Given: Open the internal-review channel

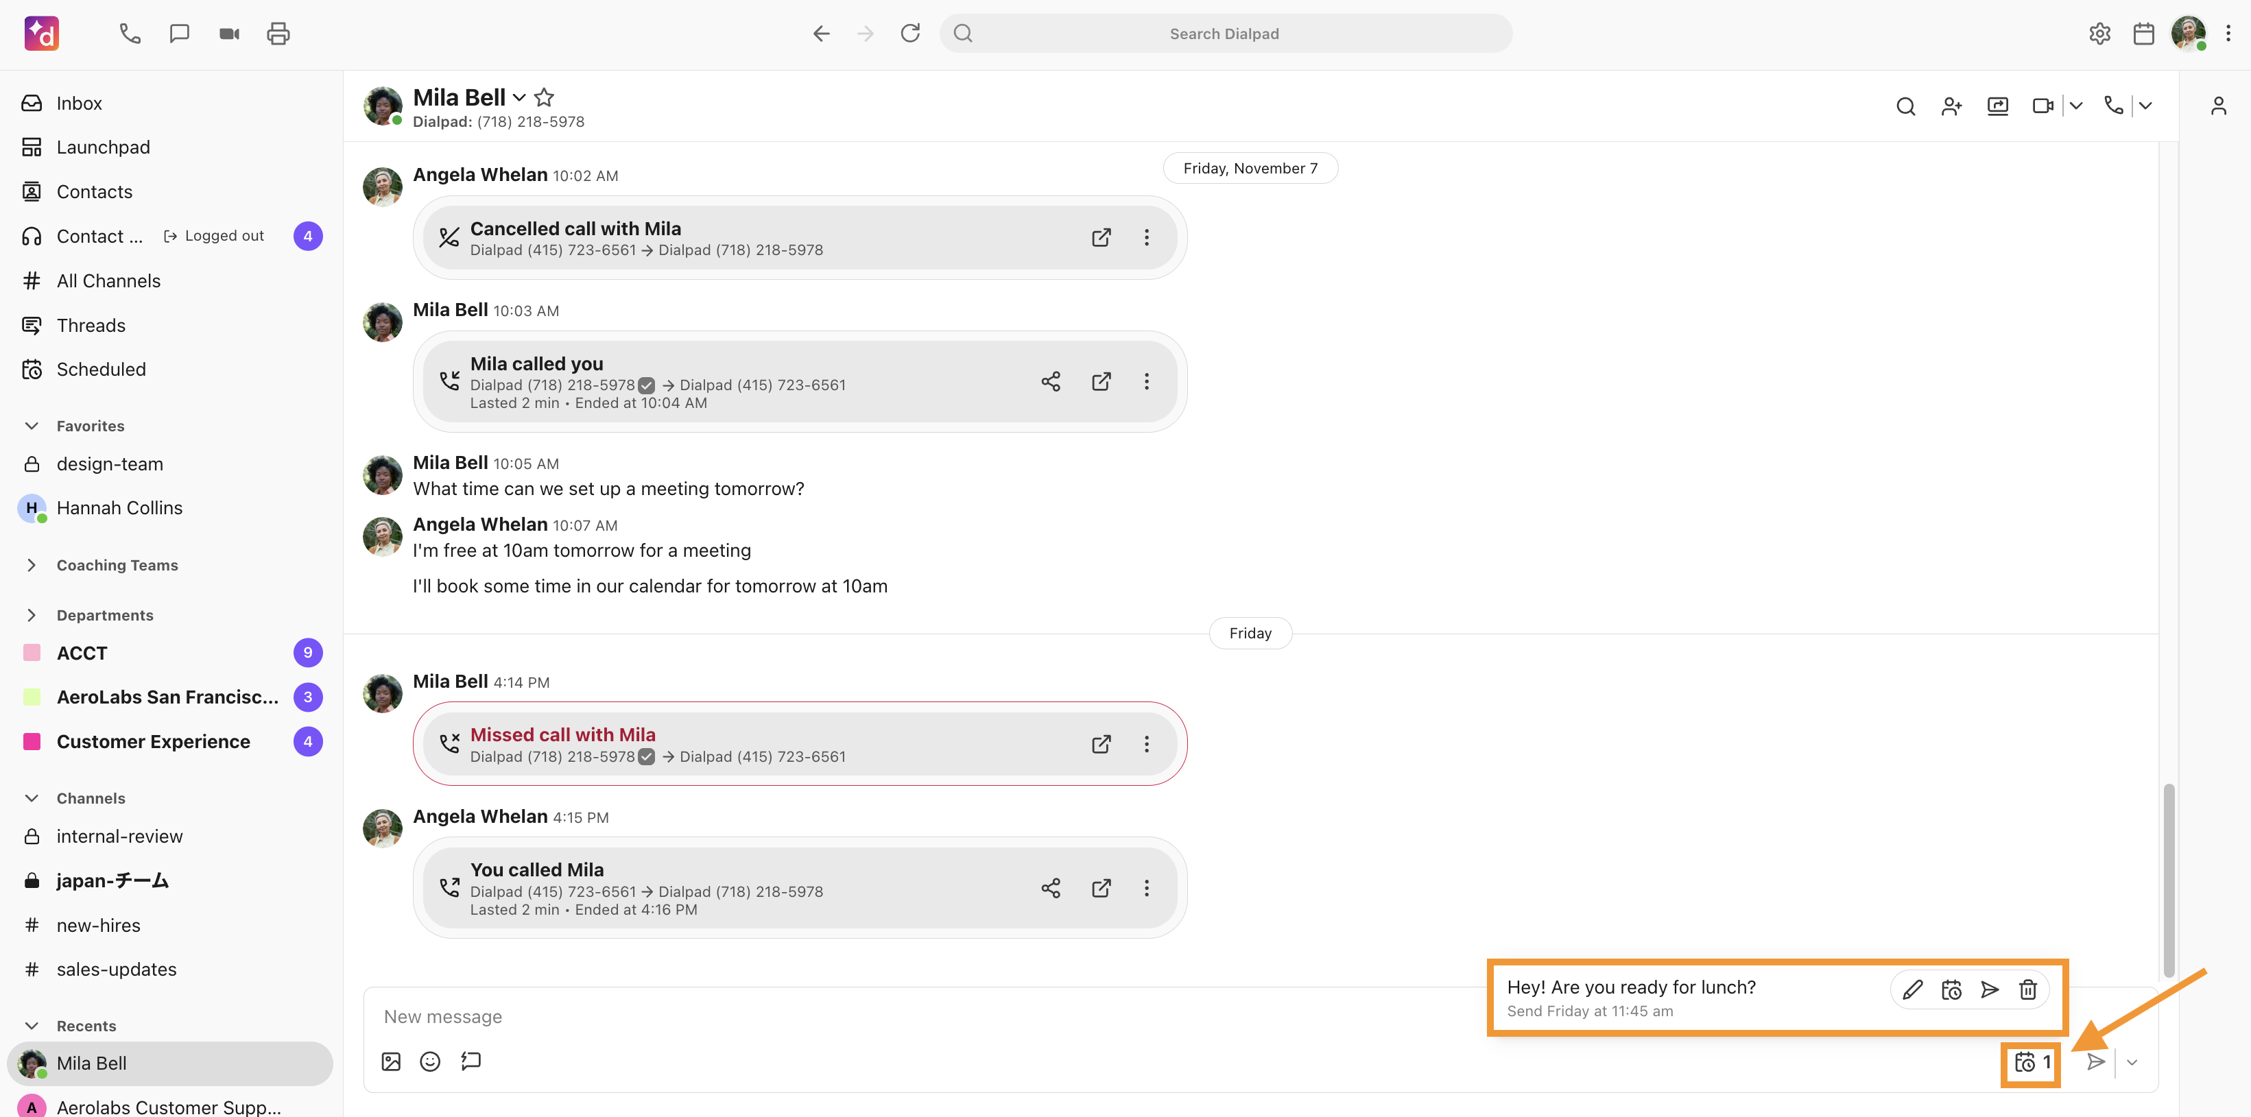Looking at the screenshot, I should [170, 837].
